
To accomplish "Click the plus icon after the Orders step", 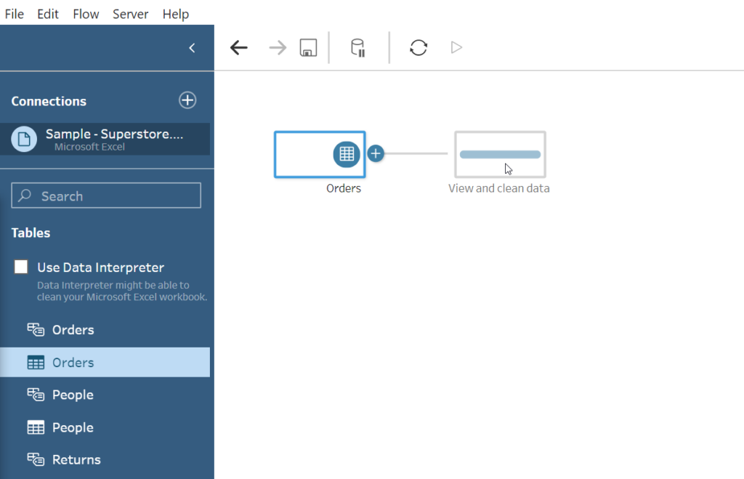I will pyautogui.click(x=376, y=153).
